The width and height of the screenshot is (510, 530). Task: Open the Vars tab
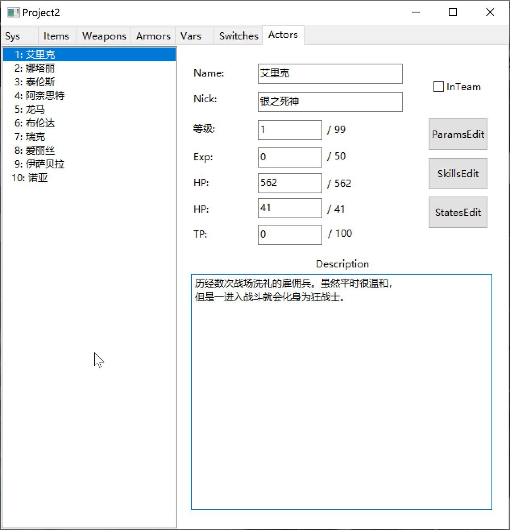[191, 36]
